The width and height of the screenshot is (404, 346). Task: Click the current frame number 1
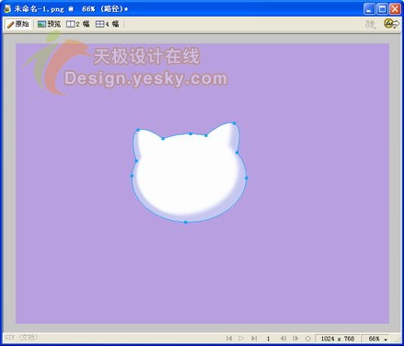(x=268, y=339)
